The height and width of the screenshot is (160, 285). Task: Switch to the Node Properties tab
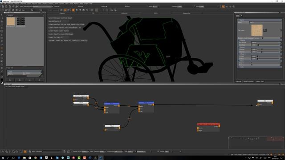pos(248,81)
